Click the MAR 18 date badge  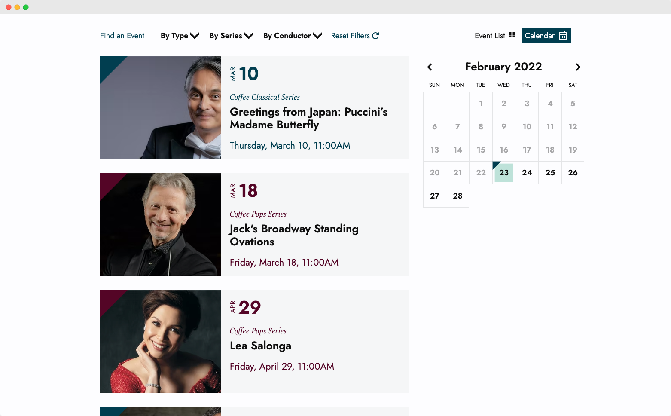click(244, 191)
